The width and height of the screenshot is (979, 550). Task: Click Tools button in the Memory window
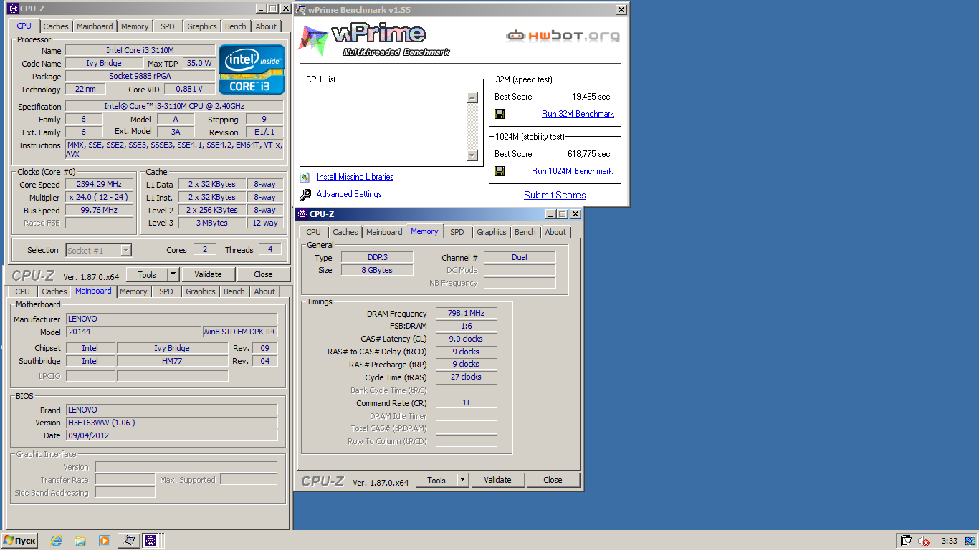tap(436, 480)
